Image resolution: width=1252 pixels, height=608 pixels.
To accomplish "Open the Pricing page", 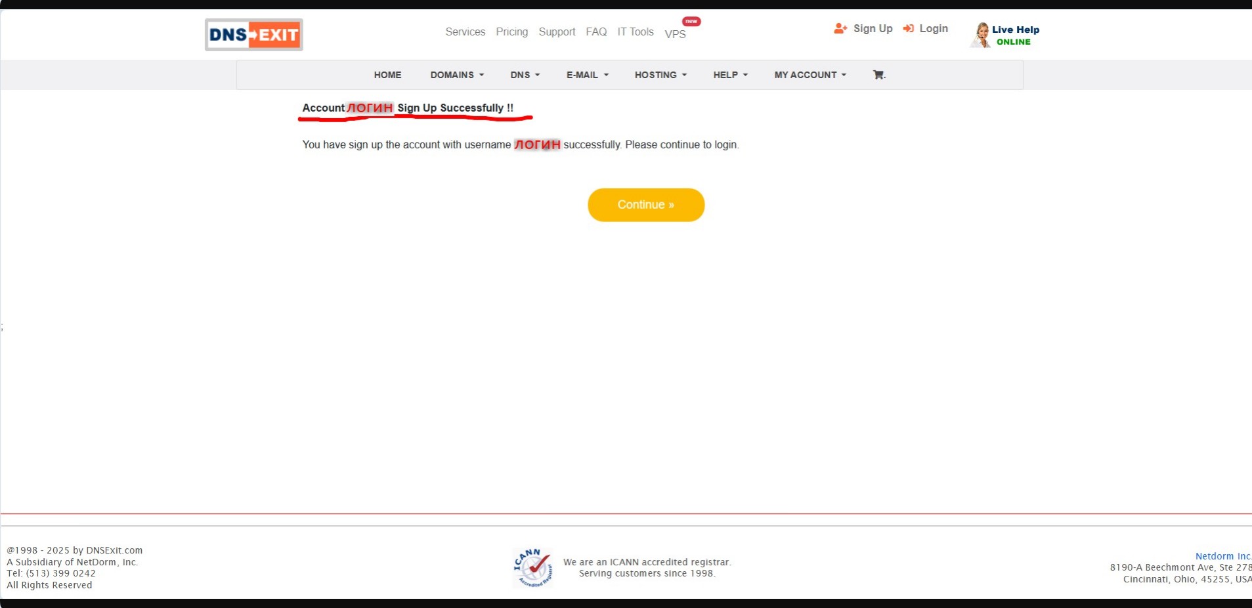I will tap(511, 32).
